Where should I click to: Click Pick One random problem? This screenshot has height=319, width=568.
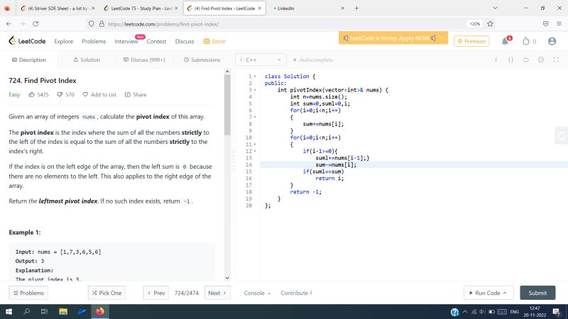click(106, 293)
